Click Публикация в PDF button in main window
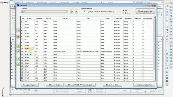This screenshot has width=173, height=97. [x=138, y=91]
